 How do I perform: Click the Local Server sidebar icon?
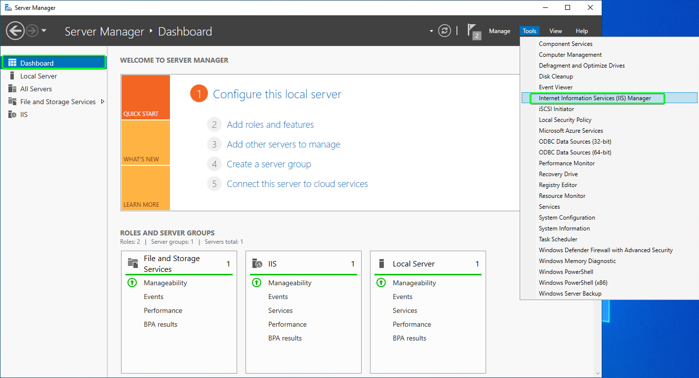click(12, 76)
